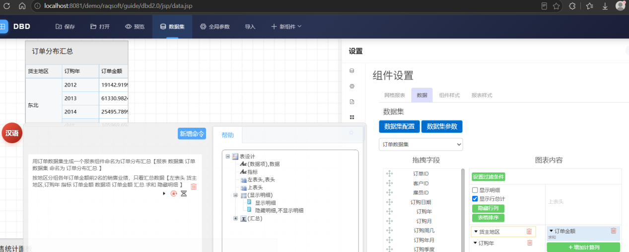
Task: Click the 设置过滤条件 button
Action: click(x=489, y=177)
